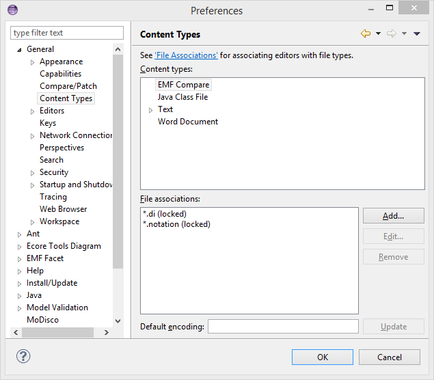Image resolution: width=434 pixels, height=380 pixels.
Task: Click the Add... button
Action: pos(393,216)
